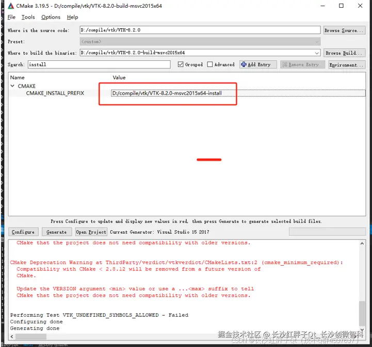Viewport: 372px width, 347px height.
Task: Open the Environment settings button
Action: point(347,65)
